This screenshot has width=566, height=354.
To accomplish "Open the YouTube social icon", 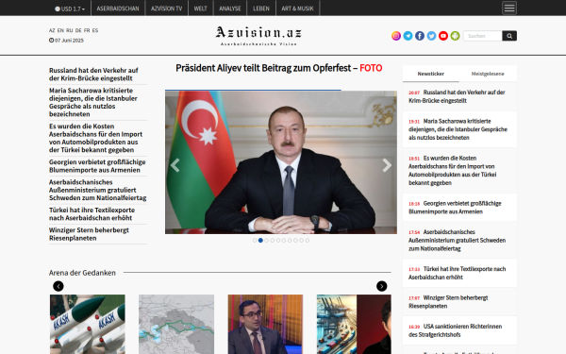I will (443, 36).
